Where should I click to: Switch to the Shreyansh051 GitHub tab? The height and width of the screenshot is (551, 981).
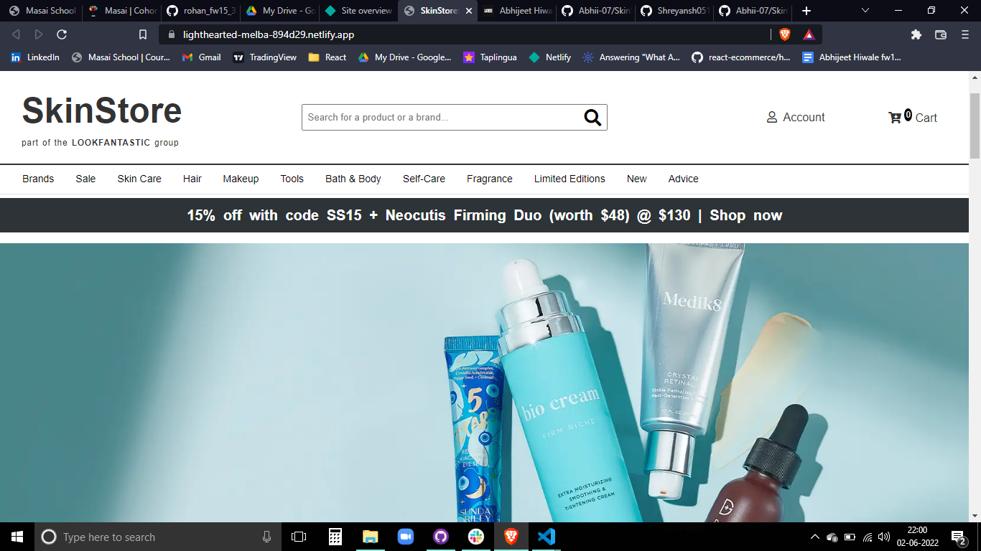675,11
